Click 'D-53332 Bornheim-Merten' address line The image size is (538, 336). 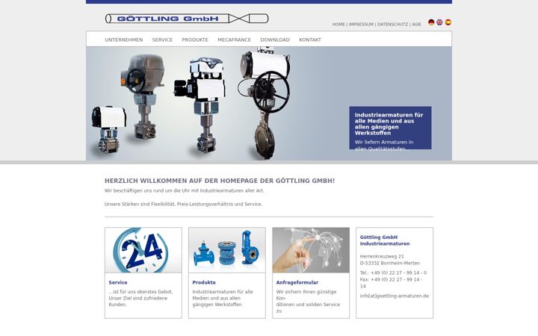pyautogui.click(x=390, y=264)
